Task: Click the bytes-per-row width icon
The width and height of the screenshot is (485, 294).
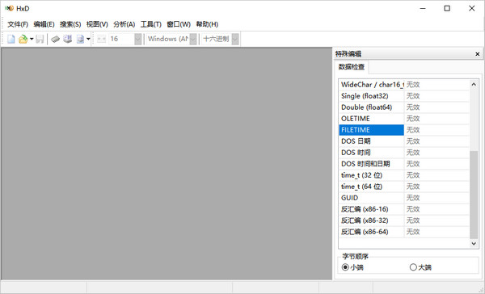Action: [x=101, y=39]
